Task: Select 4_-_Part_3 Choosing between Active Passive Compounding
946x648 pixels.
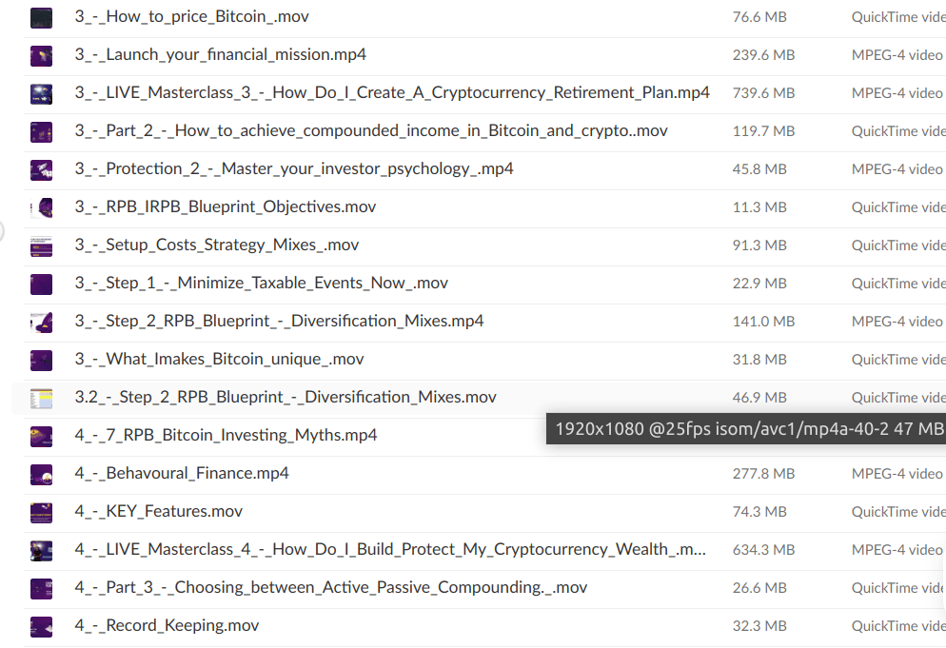Action: (330, 588)
